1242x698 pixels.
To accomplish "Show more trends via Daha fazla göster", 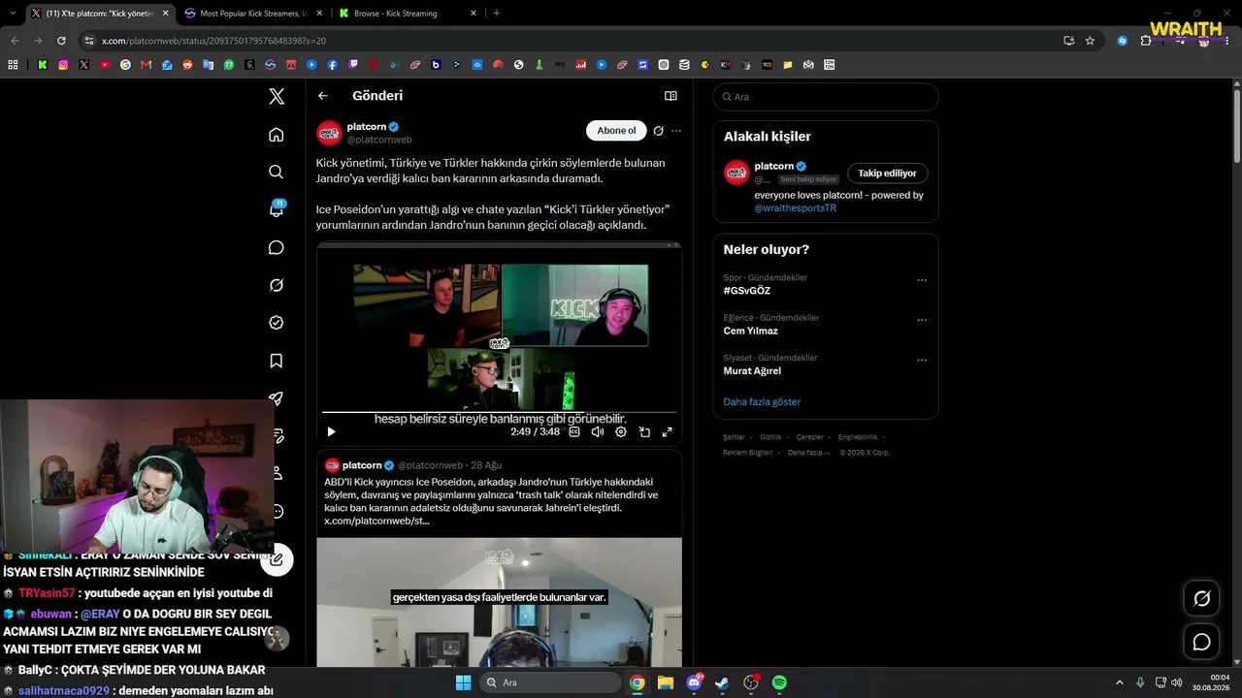I will tap(762, 401).
